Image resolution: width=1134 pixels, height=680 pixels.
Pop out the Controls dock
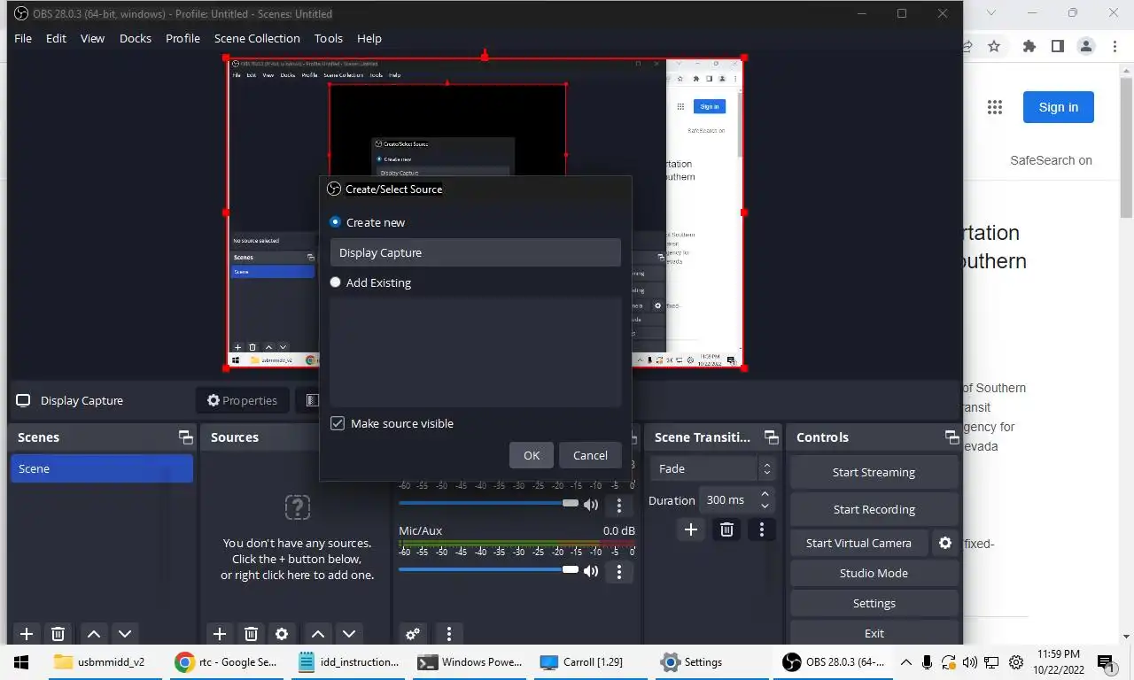tap(951, 437)
